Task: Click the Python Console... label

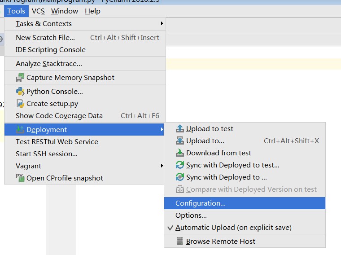Action: click(55, 92)
